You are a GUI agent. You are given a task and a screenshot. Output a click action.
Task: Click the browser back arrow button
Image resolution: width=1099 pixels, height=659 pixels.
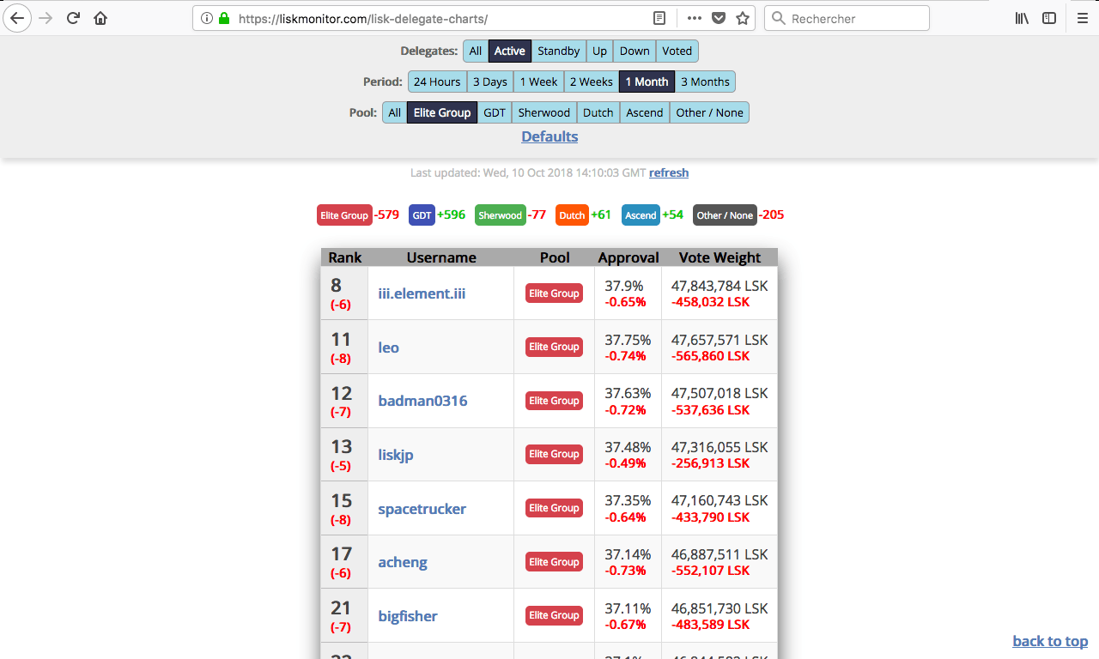(x=17, y=18)
